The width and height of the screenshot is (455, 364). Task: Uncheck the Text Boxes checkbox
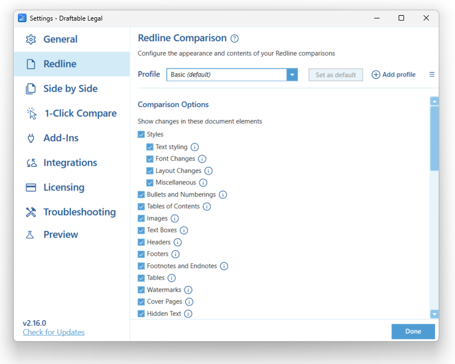(142, 230)
